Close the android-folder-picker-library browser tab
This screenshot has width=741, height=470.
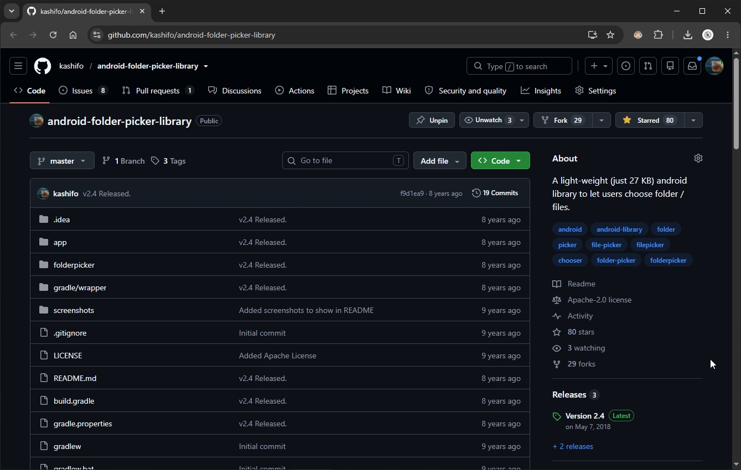142,11
